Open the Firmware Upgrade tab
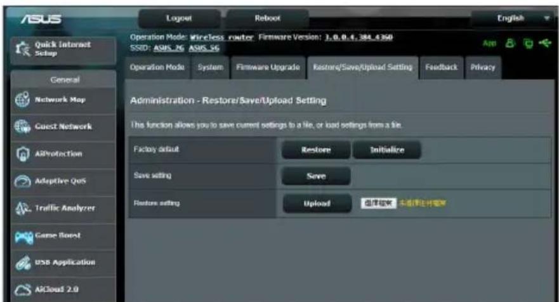The width and height of the screenshot is (559, 302). tap(268, 67)
